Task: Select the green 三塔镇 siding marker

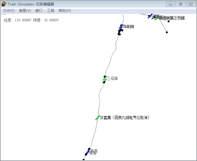Action: pos(105,79)
